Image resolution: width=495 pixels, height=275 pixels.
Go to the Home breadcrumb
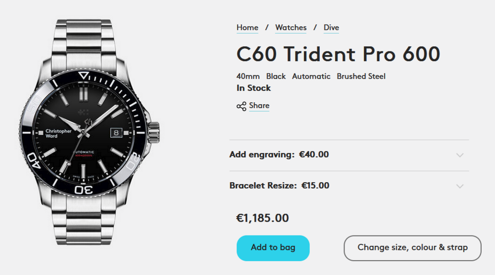pyautogui.click(x=247, y=28)
